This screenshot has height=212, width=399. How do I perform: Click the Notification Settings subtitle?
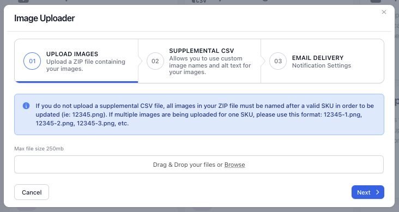(322, 65)
